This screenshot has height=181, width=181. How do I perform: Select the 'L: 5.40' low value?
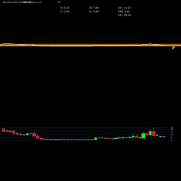(x=94, y=11)
